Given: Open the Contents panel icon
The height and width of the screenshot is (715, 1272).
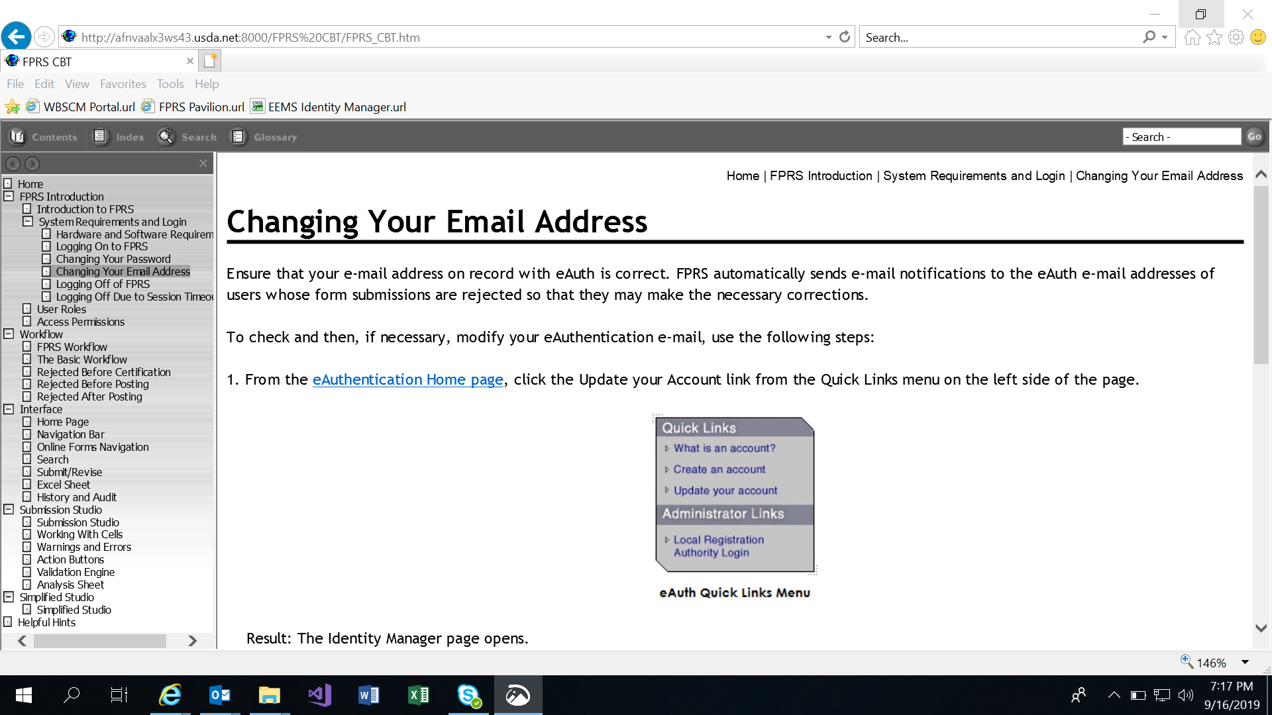Looking at the screenshot, I should click(x=18, y=137).
